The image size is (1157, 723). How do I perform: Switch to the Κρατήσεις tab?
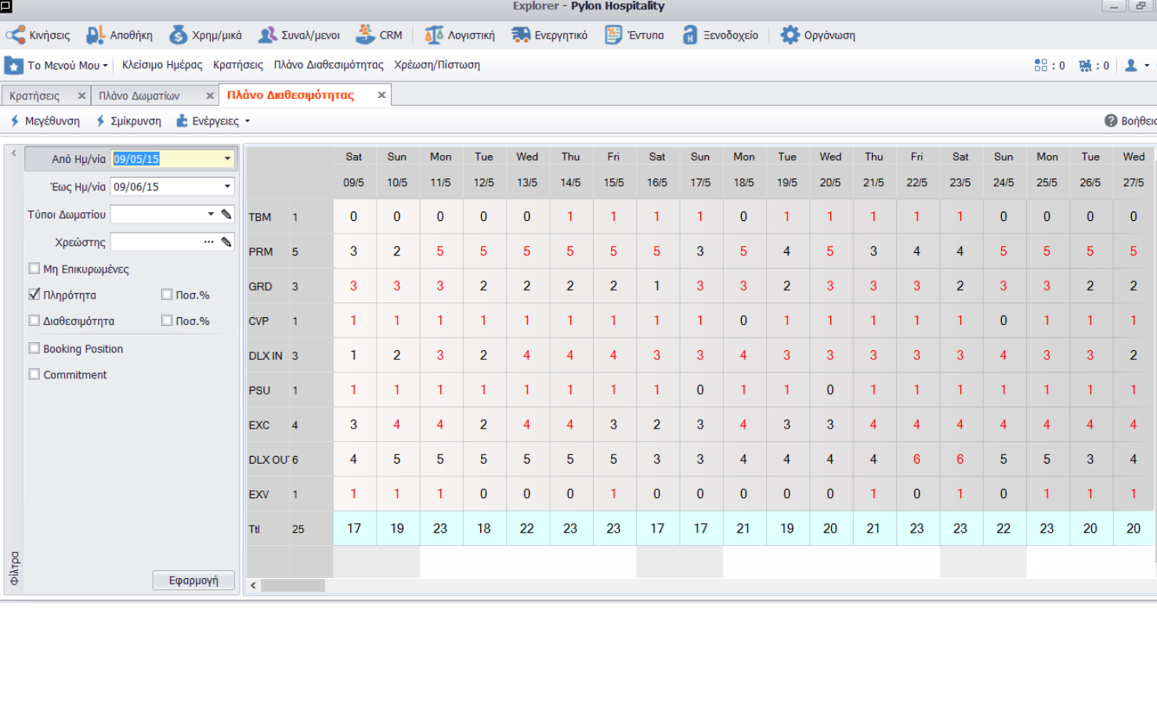pyautogui.click(x=35, y=96)
